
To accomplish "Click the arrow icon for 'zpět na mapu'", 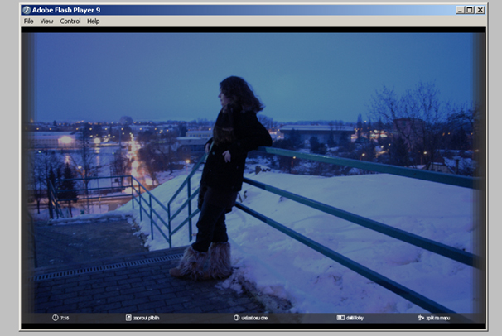I will (422, 318).
